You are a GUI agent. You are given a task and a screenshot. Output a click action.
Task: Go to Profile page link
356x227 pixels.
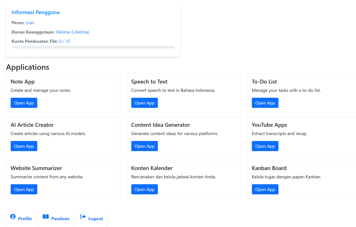coord(25,219)
